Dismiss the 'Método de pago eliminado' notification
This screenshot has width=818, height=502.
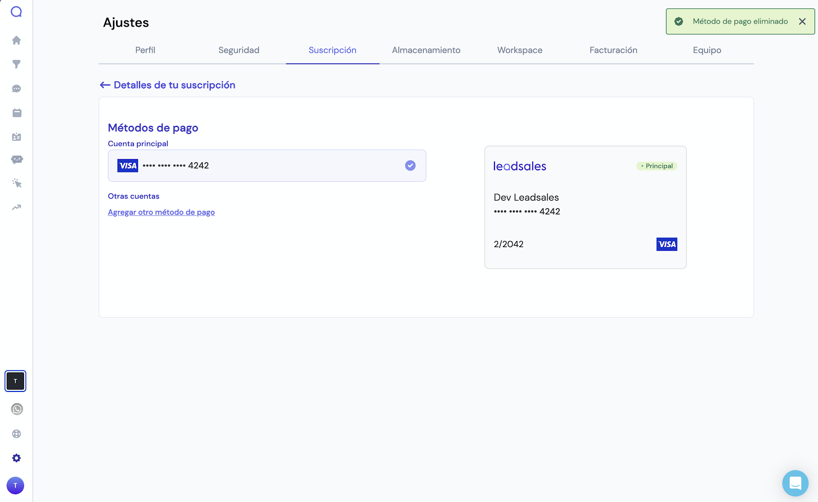click(x=802, y=21)
